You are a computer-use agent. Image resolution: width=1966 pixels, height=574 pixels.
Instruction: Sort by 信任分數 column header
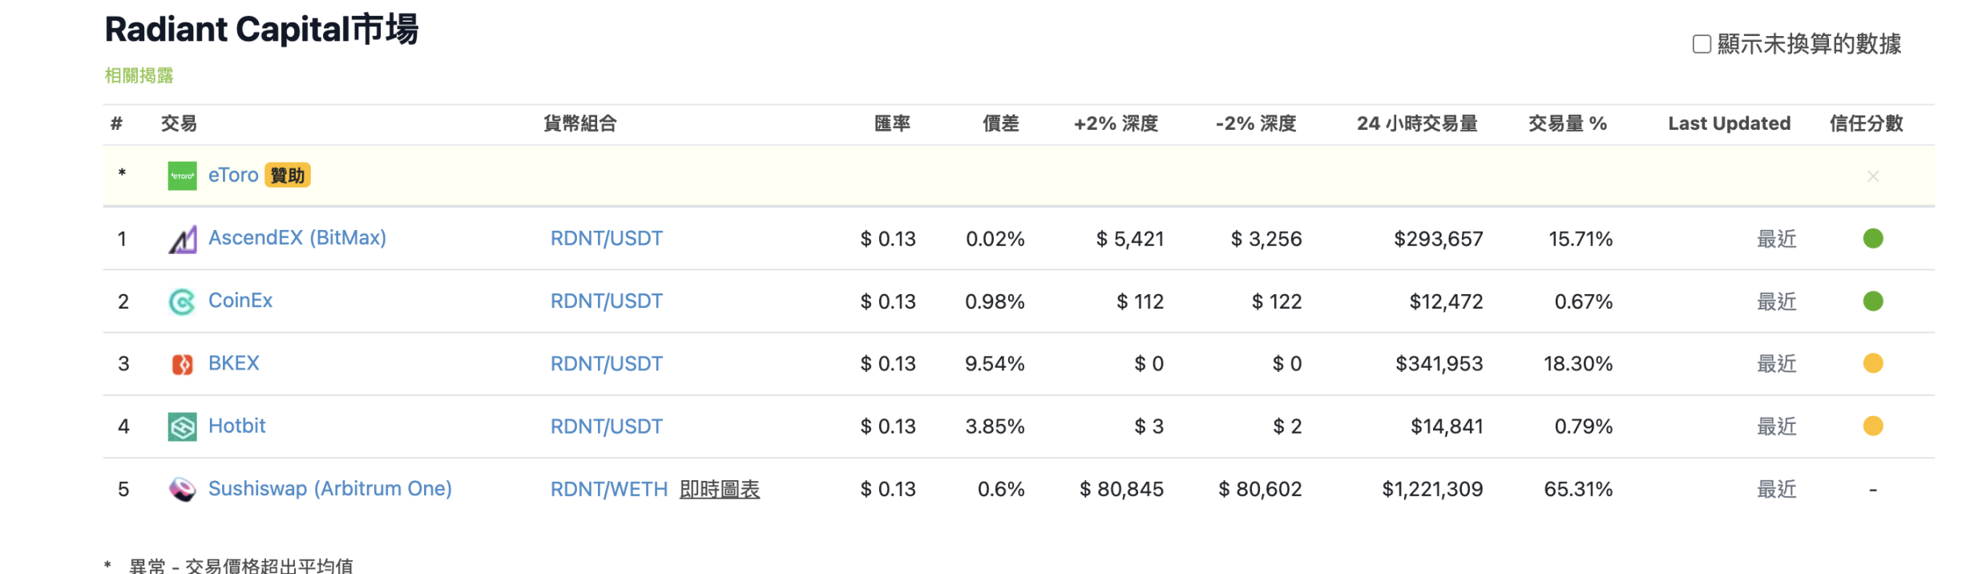tap(1867, 123)
